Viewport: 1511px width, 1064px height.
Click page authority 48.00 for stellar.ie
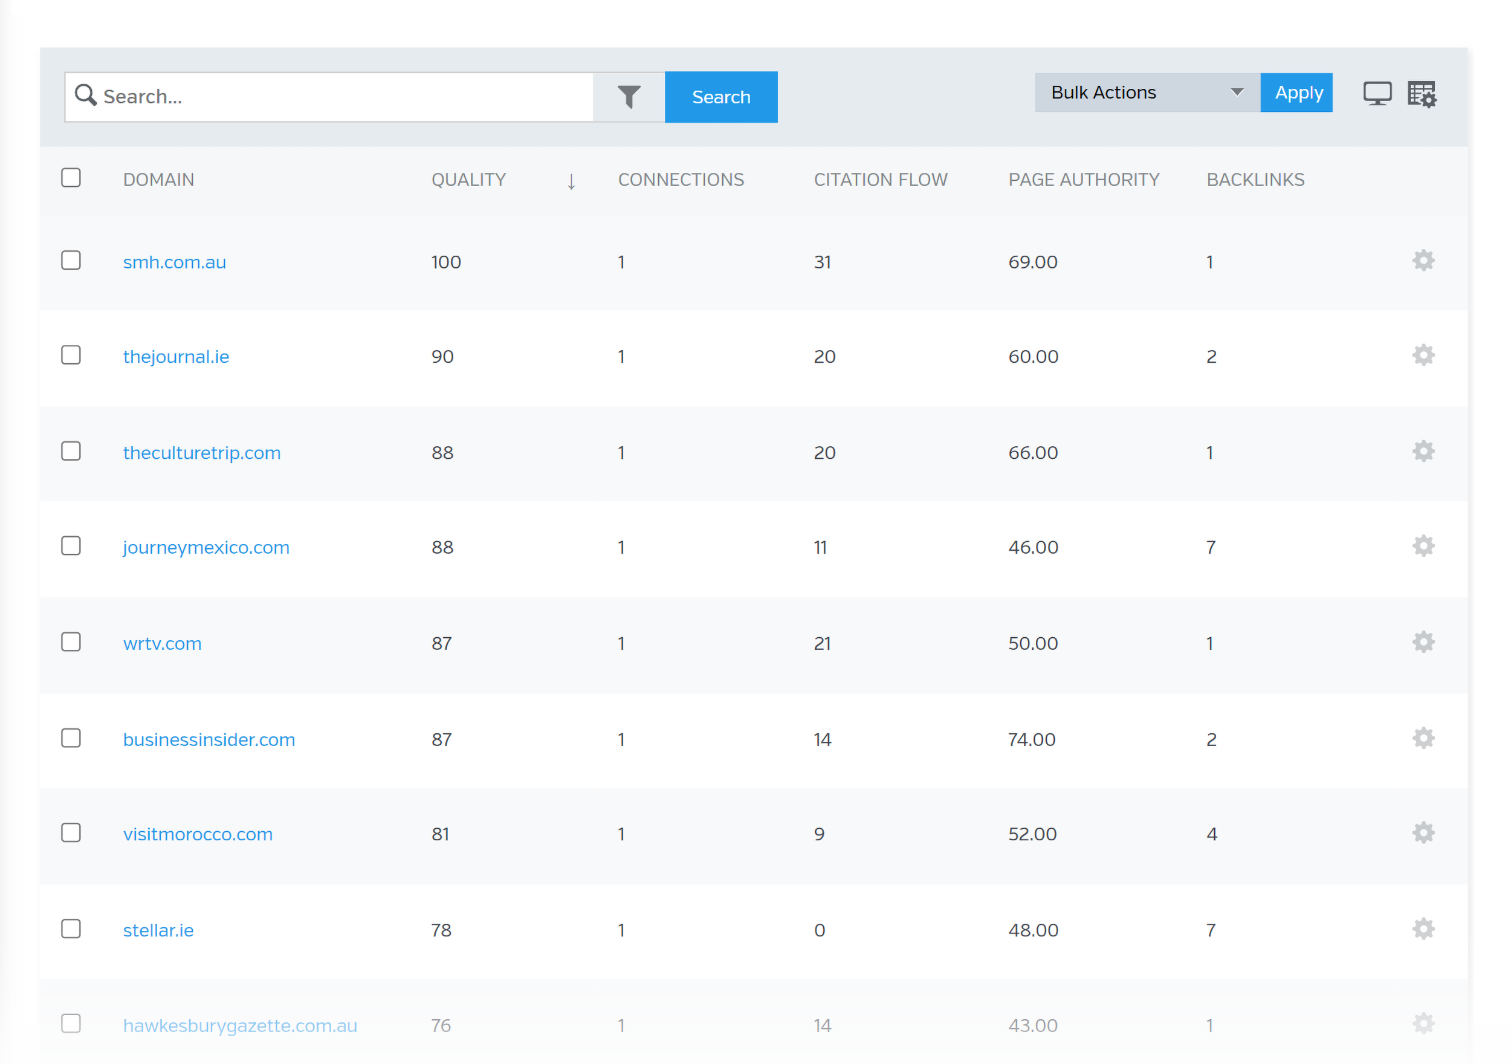point(1034,931)
